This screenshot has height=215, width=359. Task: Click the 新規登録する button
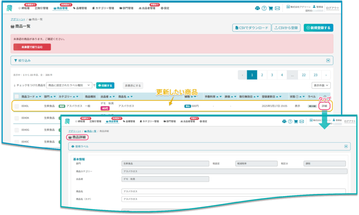click(x=318, y=28)
